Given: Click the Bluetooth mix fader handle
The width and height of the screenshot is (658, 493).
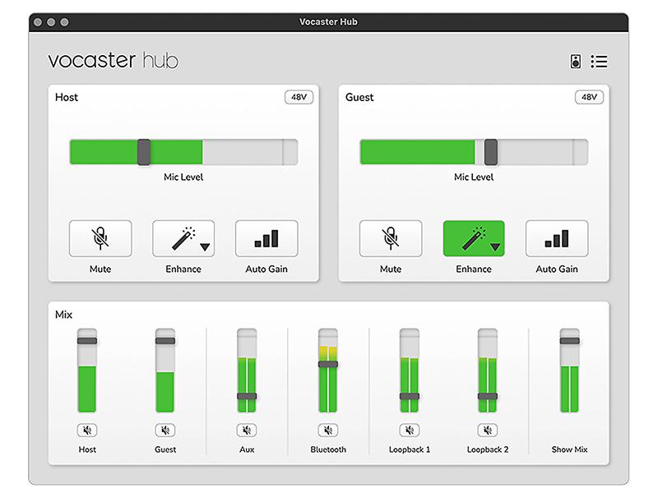Looking at the screenshot, I should coord(328,364).
